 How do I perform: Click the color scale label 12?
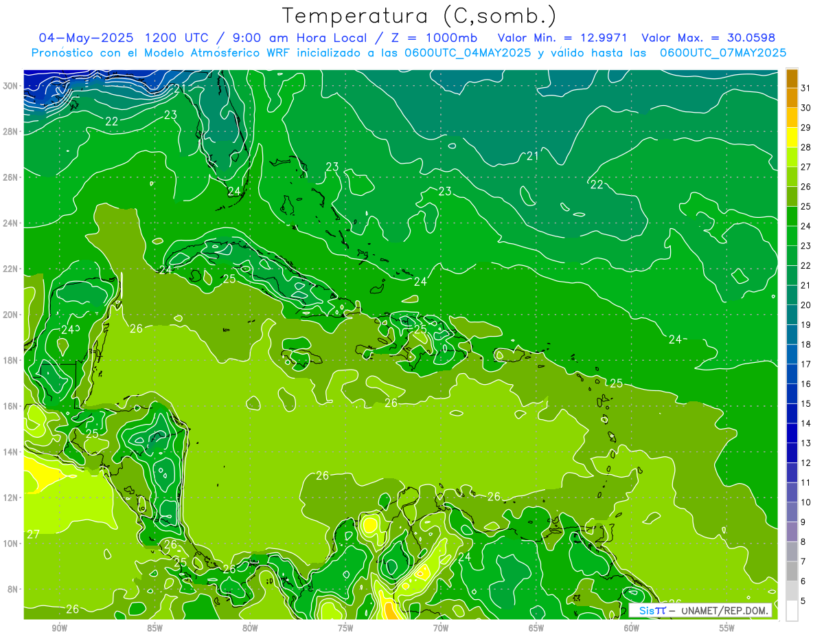(806, 463)
